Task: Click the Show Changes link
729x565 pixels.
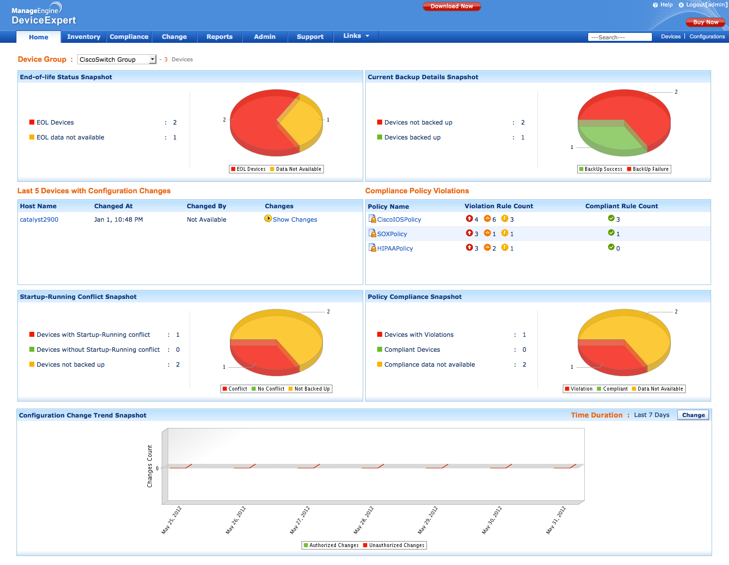Action: pyautogui.click(x=295, y=220)
